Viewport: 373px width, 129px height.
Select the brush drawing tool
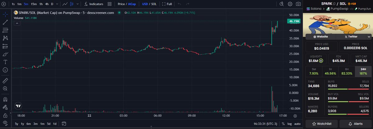[5, 54]
